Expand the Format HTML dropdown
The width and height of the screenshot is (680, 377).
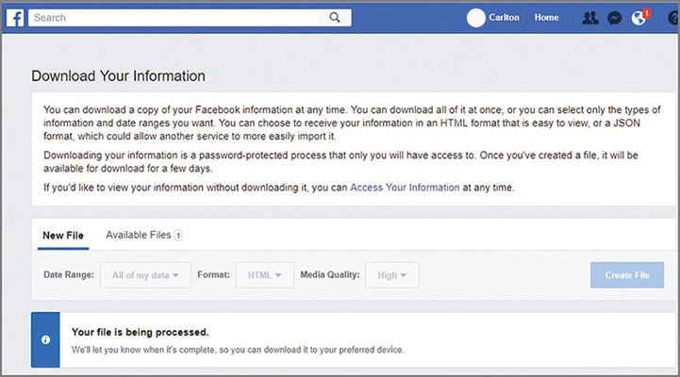(x=265, y=275)
